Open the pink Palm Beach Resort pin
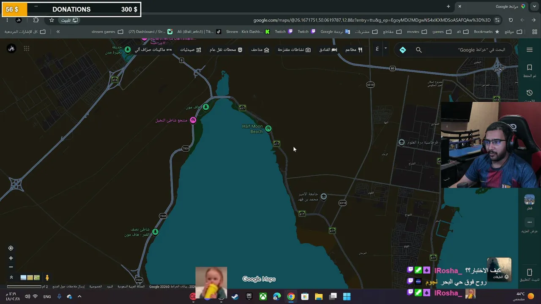The image size is (541, 304). [193, 120]
